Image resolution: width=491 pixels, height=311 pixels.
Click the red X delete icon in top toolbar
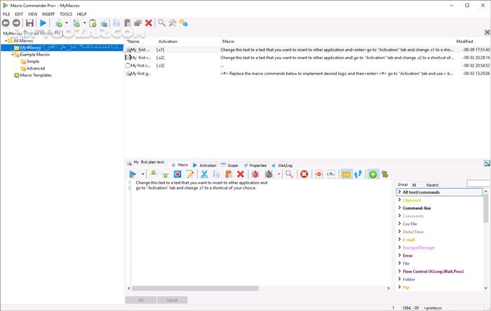[149, 23]
